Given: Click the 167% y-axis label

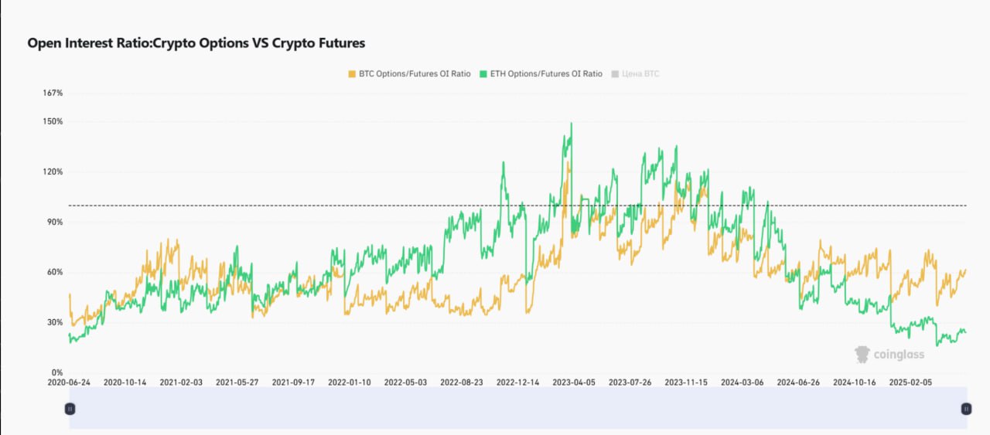Looking at the screenshot, I should (x=53, y=93).
